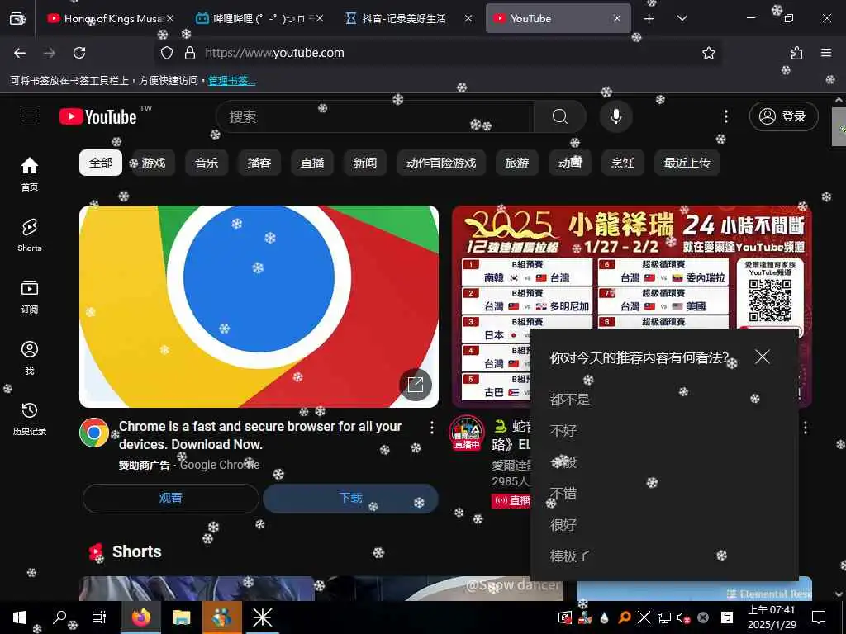
Task: Click the taskbar volume speaker icon
Action: click(x=683, y=617)
